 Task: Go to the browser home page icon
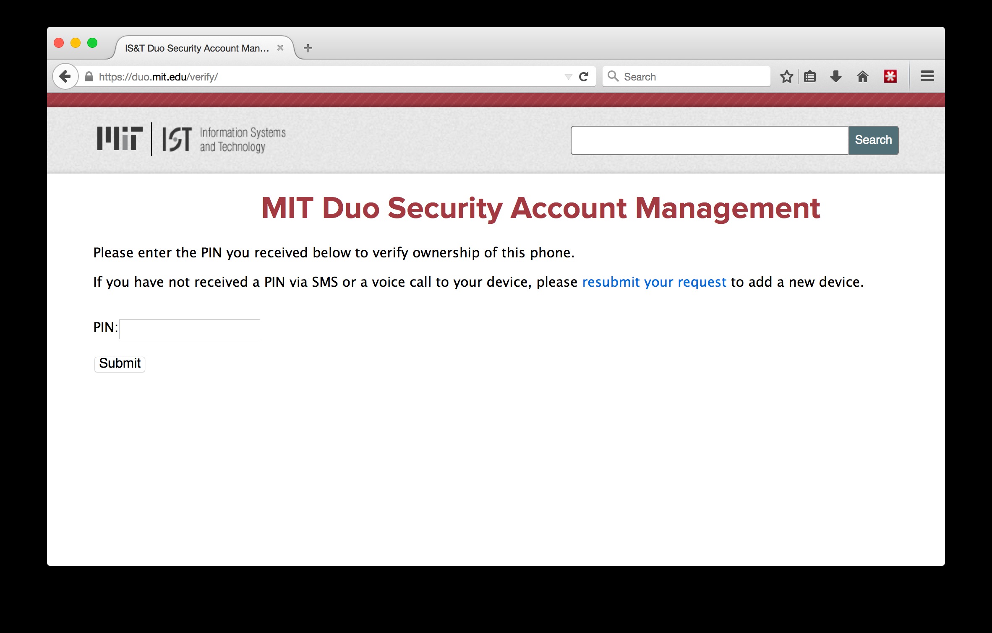(x=862, y=76)
